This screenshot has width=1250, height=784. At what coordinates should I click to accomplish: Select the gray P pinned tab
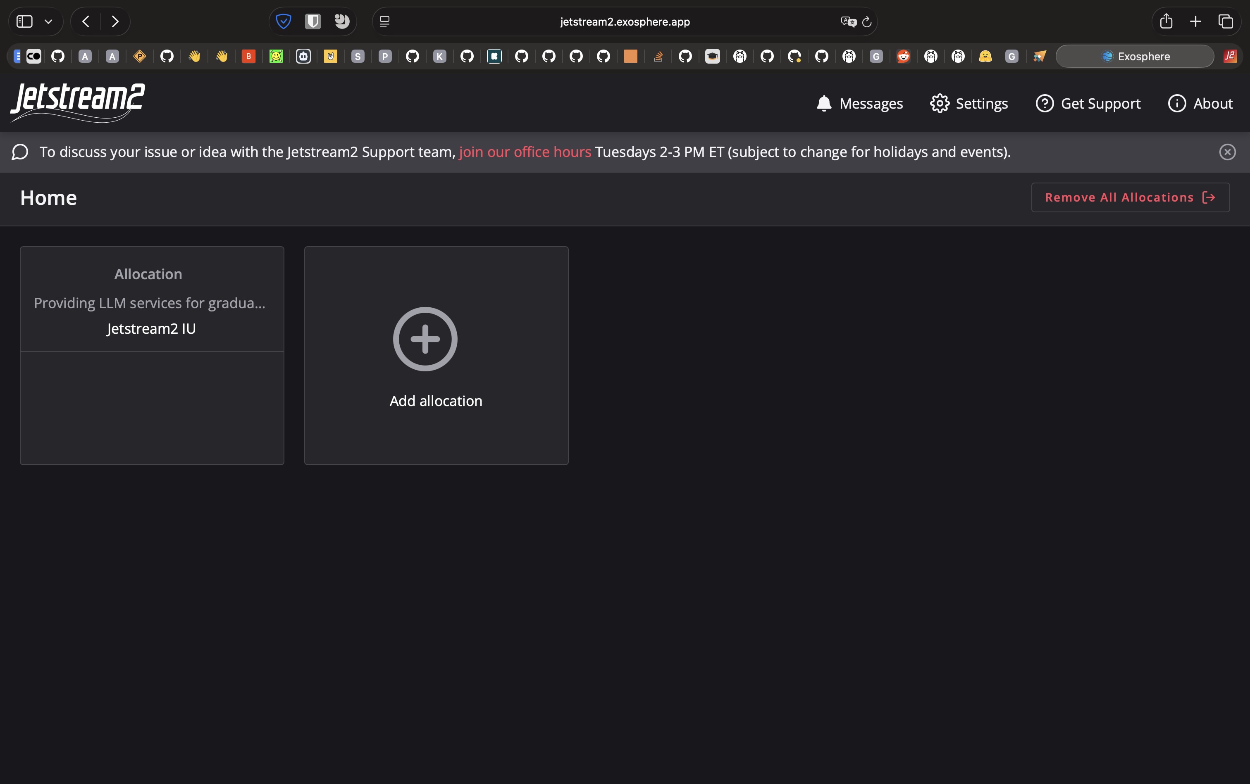pos(385,56)
